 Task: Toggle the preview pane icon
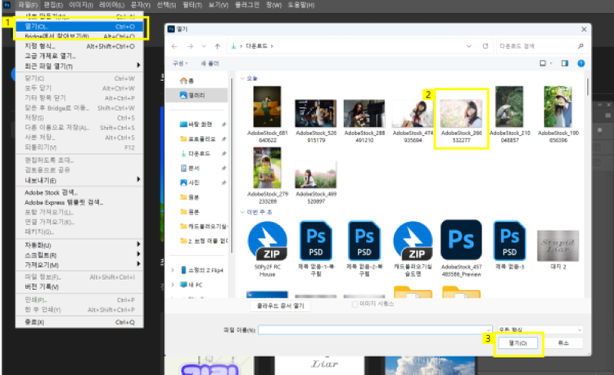pos(565,63)
